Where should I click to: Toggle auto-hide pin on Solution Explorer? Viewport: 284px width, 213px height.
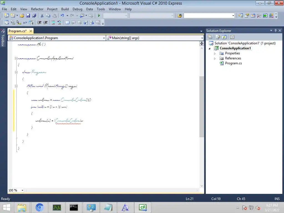(x=275, y=31)
